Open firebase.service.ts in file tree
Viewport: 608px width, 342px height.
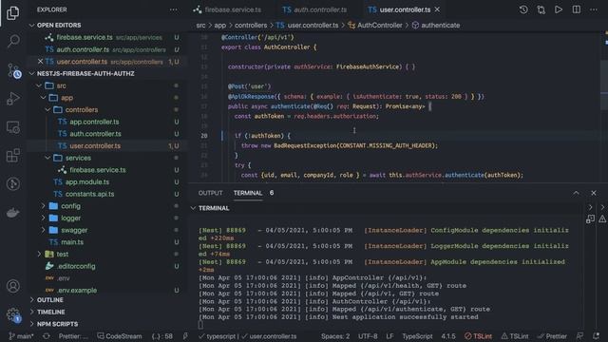pos(97,170)
